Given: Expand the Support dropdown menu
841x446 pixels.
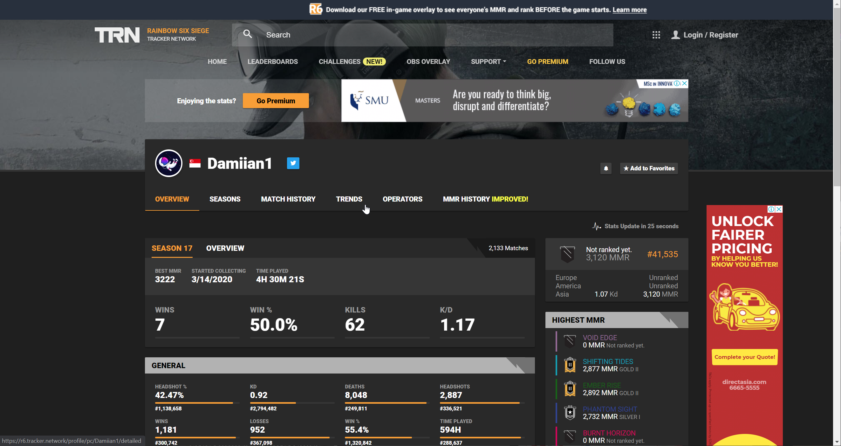Looking at the screenshot, I should coord(488,62).
